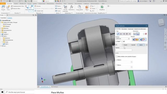Image resolution: width=167 pixels, height=94 pixels.
Task: Open the Modelo browser menu icon
Action: tap(36, 15)
